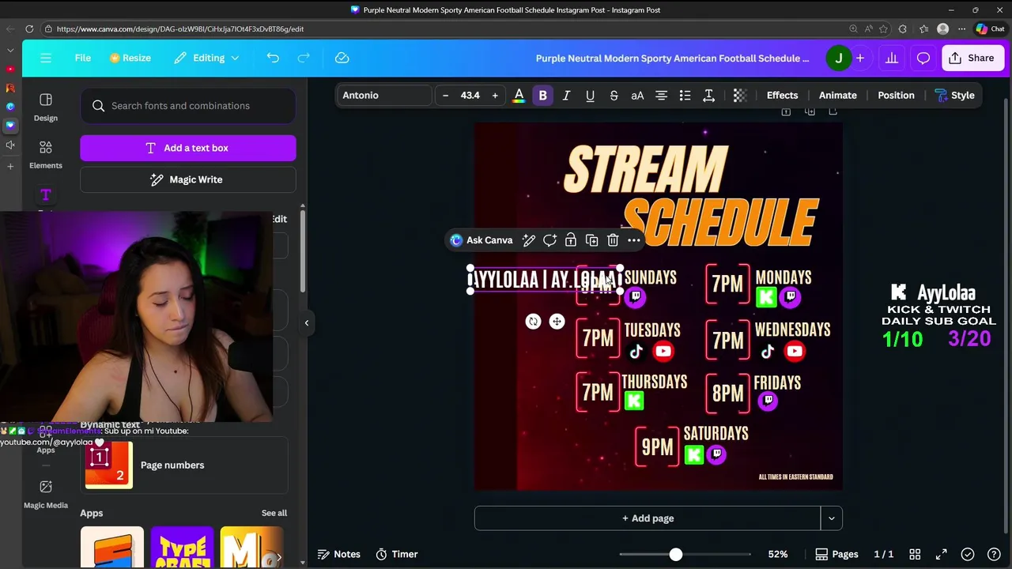Click the move handle below text box

[x=557, y=322]
